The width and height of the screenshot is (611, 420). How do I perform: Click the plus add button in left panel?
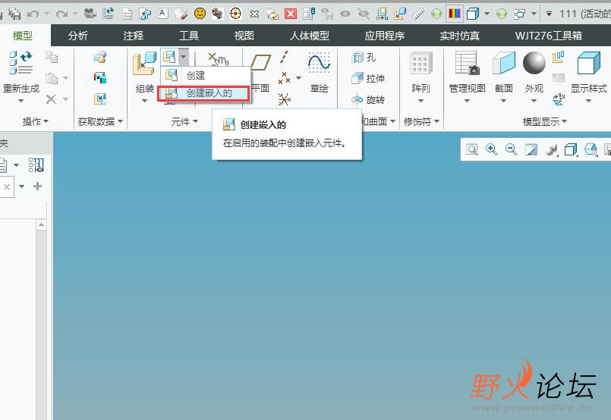coord(37,186)
